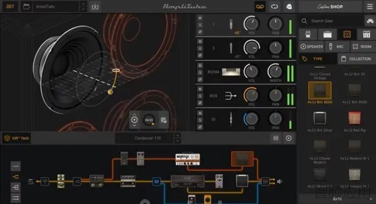
Task: Open the AmpliTube preset name dropdown
Action: coord(56,7)
